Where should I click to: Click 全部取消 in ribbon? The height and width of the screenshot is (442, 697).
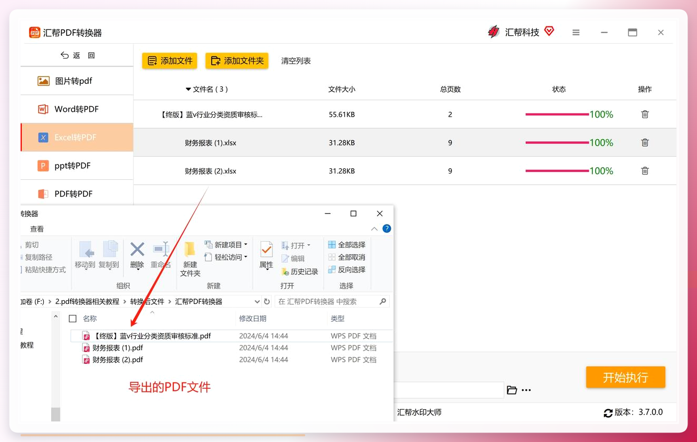click(x=346, y=257)
